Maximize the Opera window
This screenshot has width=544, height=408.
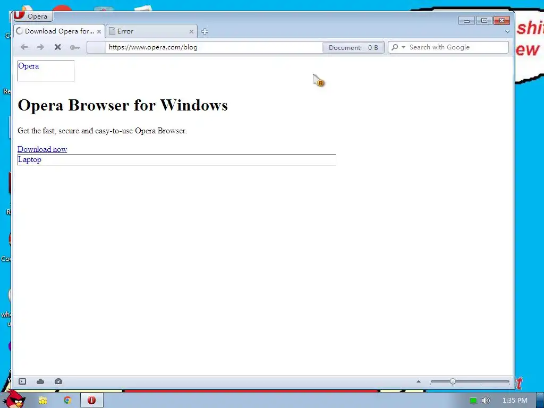[x=484, y=21]
